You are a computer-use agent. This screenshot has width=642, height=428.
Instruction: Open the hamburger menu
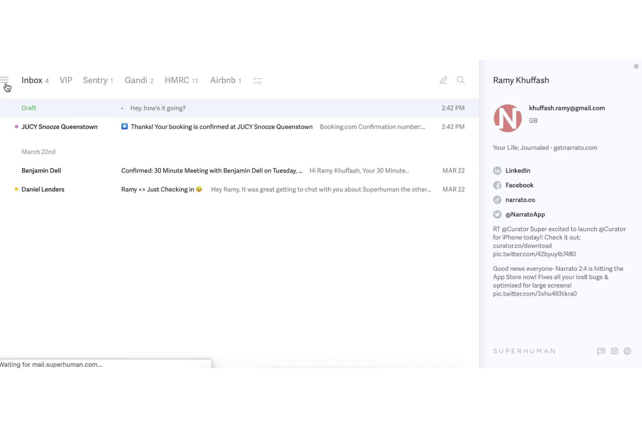[x=5, y=79]
